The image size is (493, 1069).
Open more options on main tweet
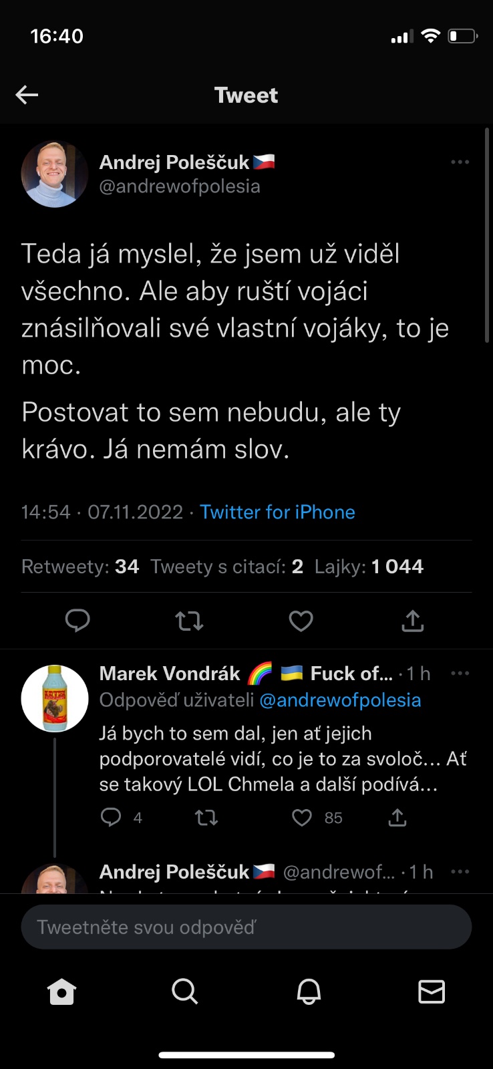click(x=460, y=162)
